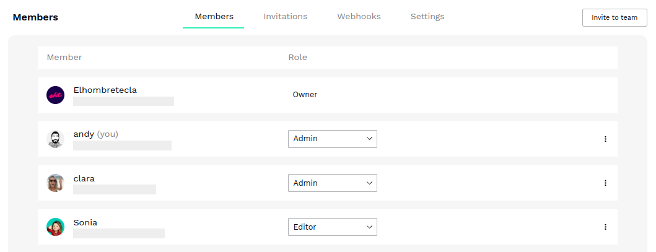This screenshot has width=656, height=252.
Task: Click andy's bearded avatar image
Action: (x=55, y=139)
